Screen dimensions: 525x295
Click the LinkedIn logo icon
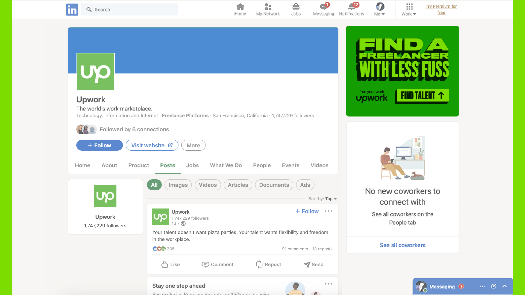tap(72, 10)
